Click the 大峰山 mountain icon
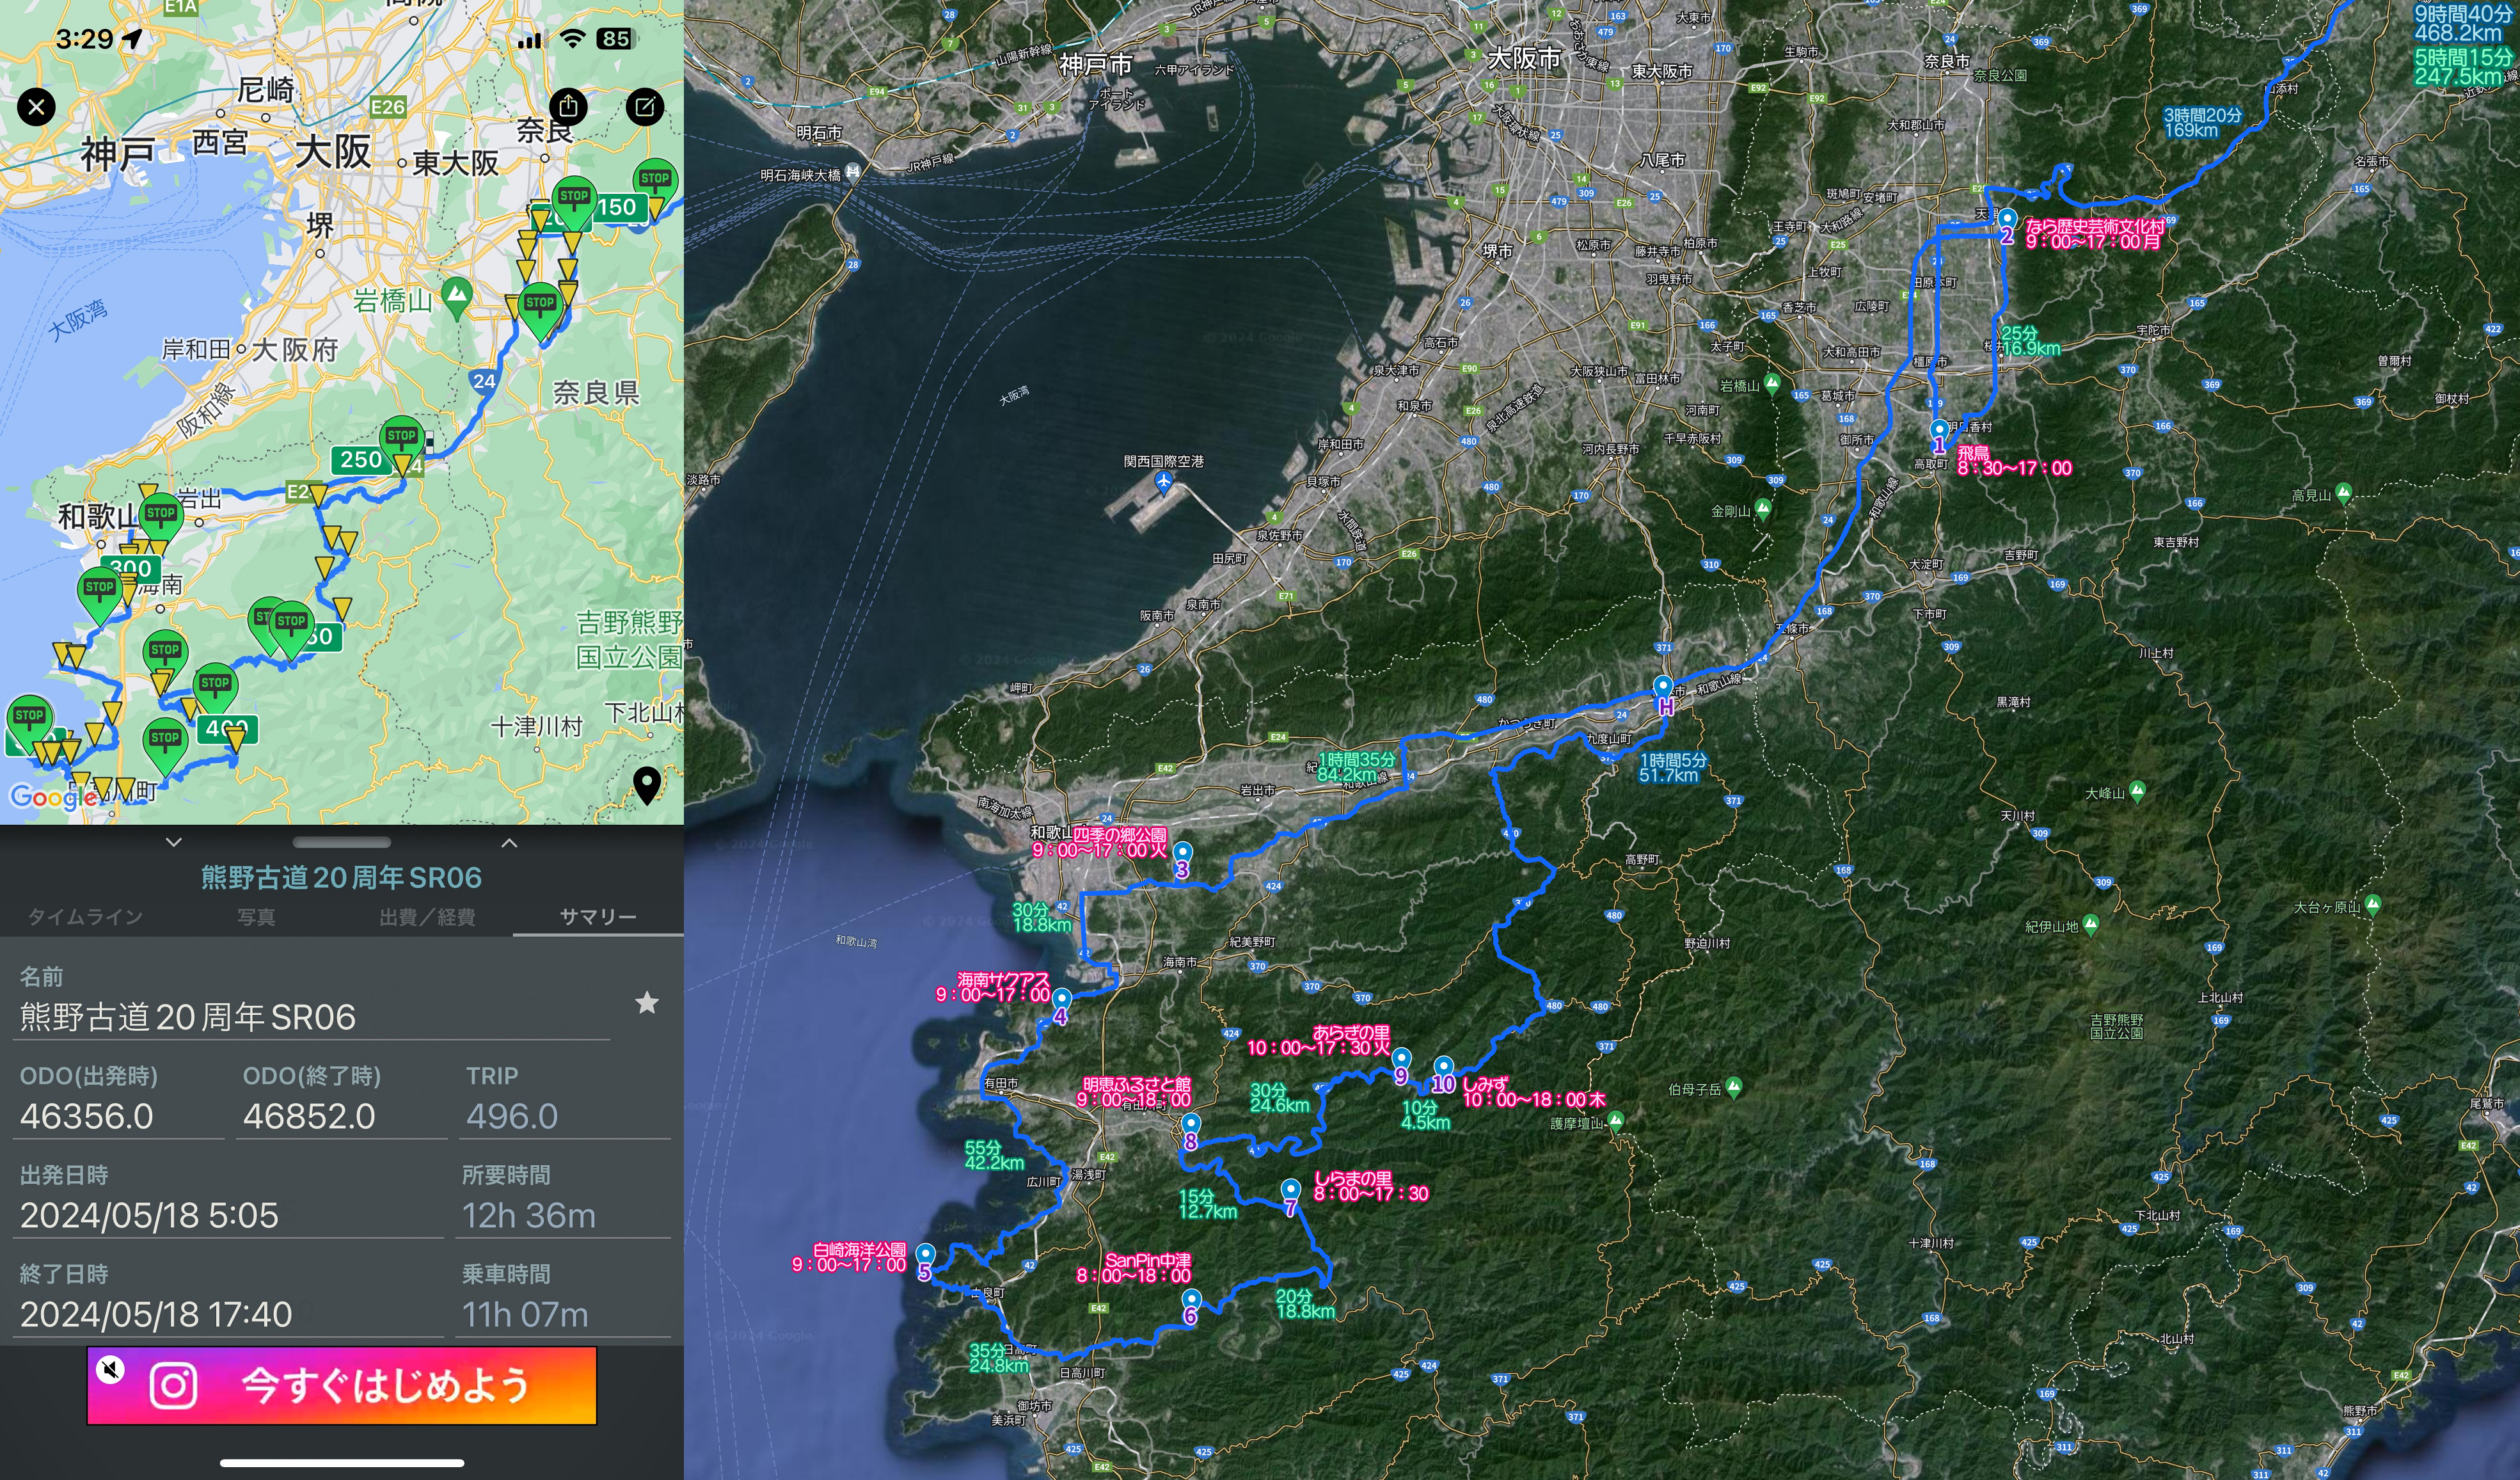 pyautogui.click(x=2138, y=791)
